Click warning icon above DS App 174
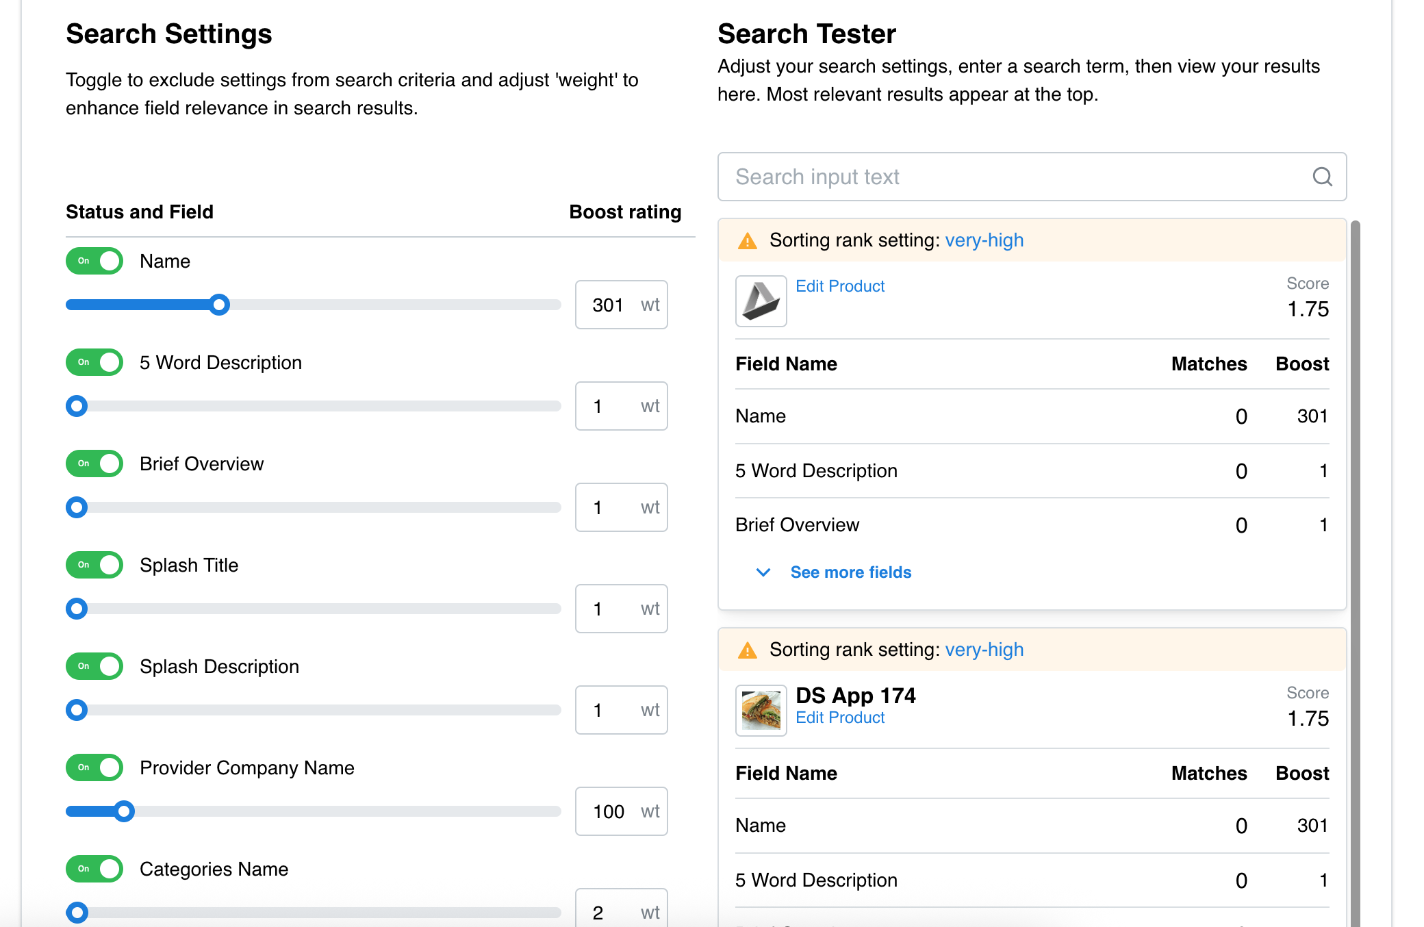The width and height of the screenshot is (1424, 927). (747, 650)
